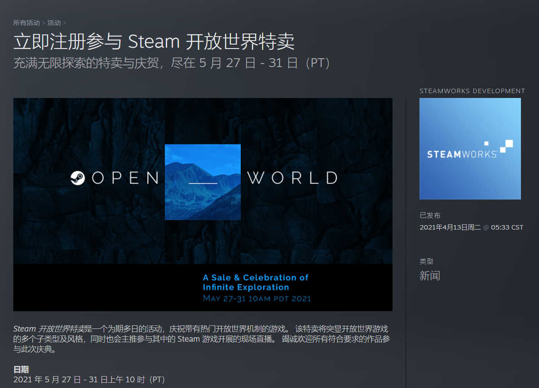The width and height of the screenshot is (539, 388).
Task: Click the page title 立即注册参与 Steam 开放世界特卖
Action: 154,42
